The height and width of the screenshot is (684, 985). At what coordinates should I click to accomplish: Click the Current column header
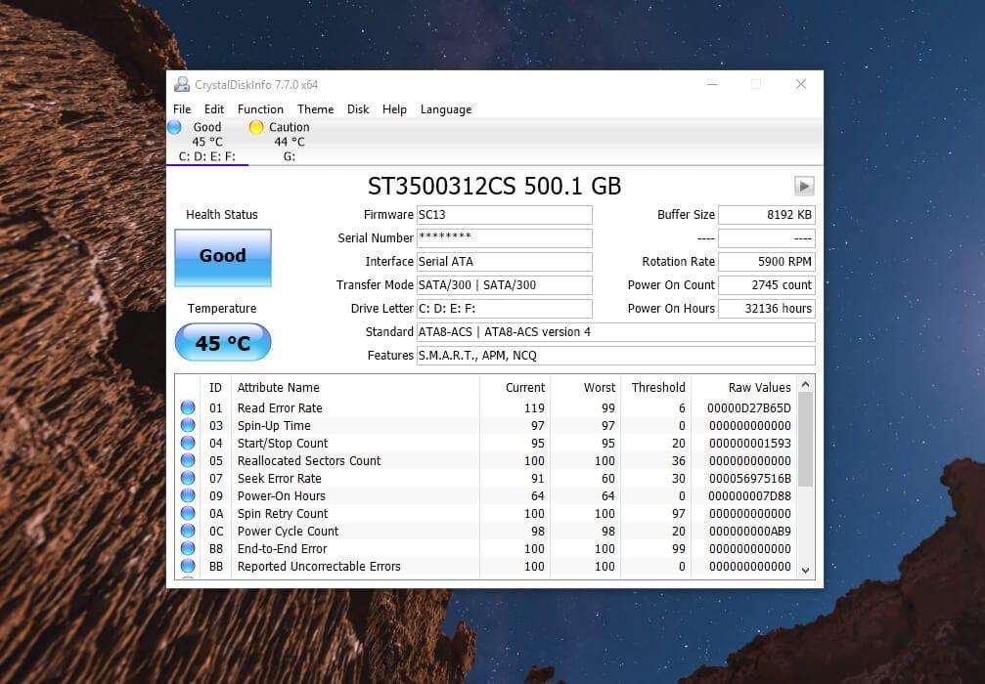click(515, 388)
